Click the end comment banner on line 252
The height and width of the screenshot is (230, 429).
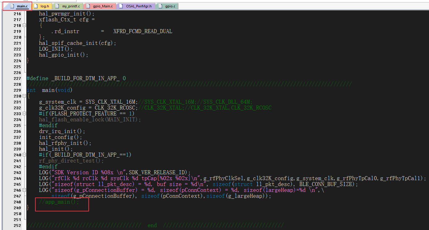coord(155,225)
